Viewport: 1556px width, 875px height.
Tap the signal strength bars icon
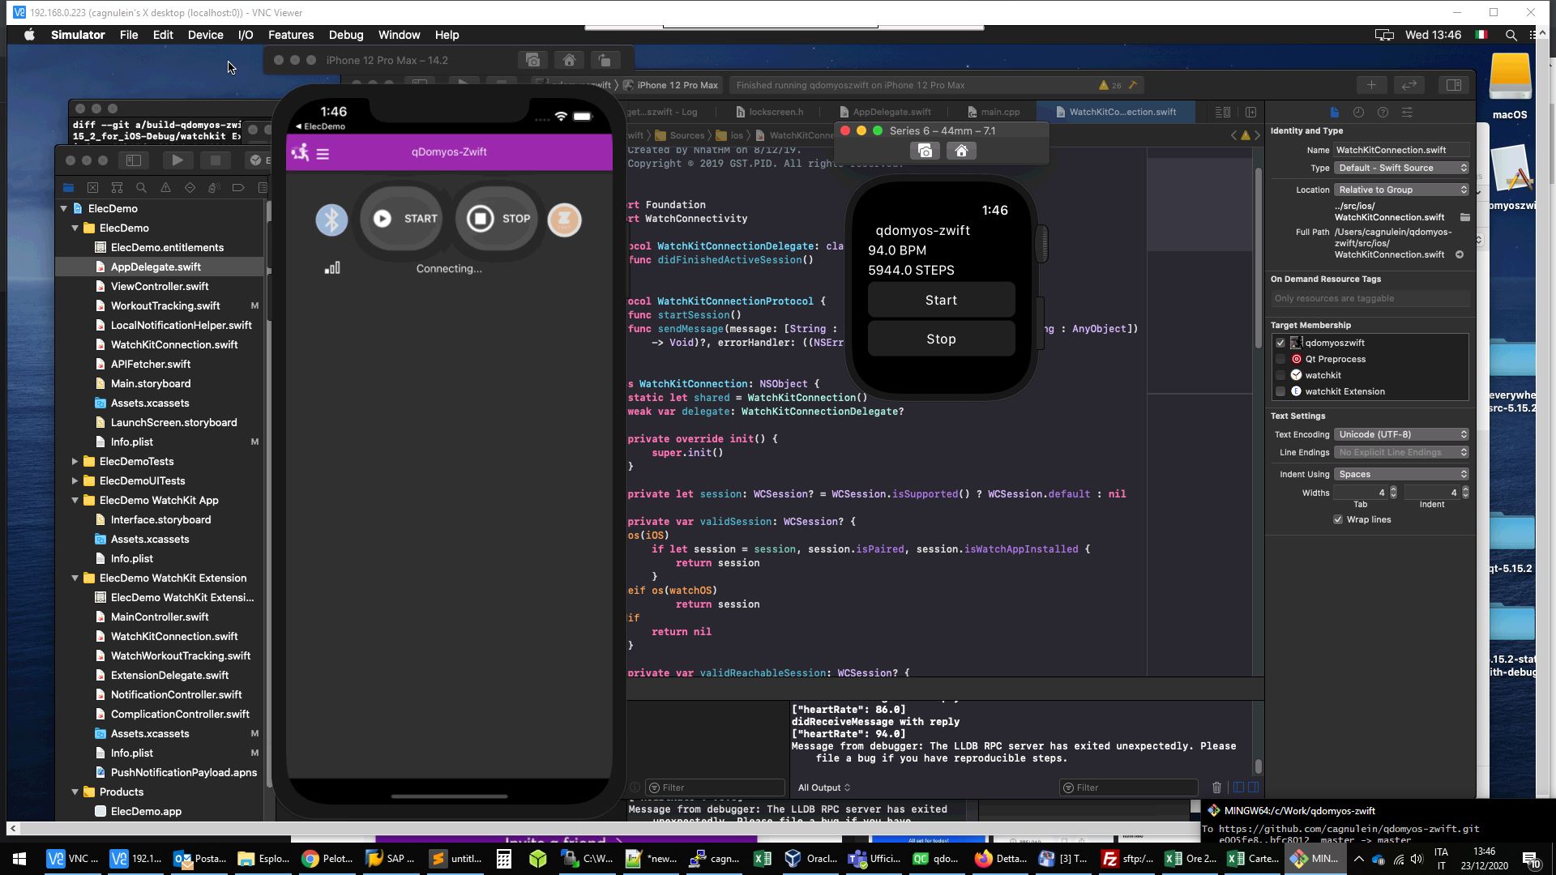[332, 268]
